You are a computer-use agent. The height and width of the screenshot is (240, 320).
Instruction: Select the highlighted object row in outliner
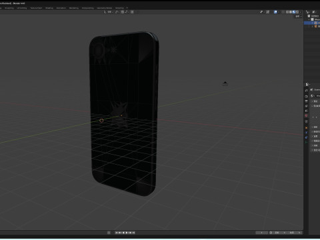312,23
